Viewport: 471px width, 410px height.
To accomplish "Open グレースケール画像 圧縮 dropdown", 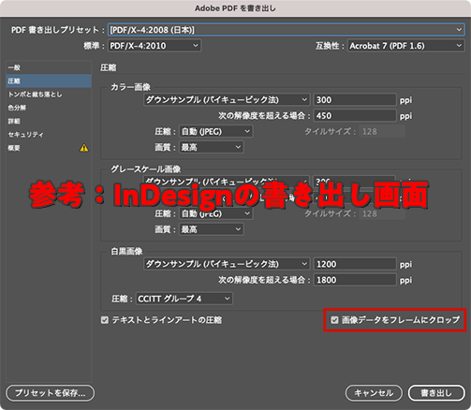I will pyautogui.click(x=215, y=213).
